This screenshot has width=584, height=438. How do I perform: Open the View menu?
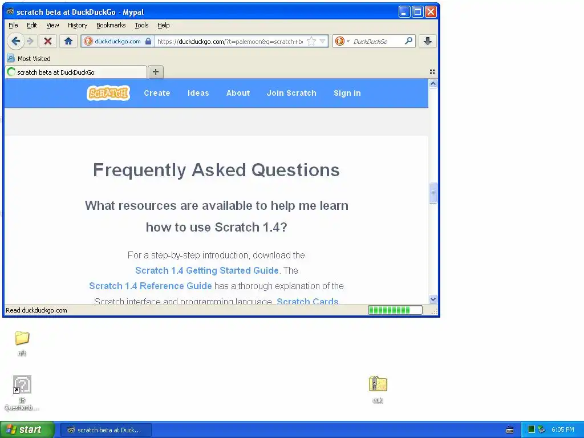click(52, 25)
